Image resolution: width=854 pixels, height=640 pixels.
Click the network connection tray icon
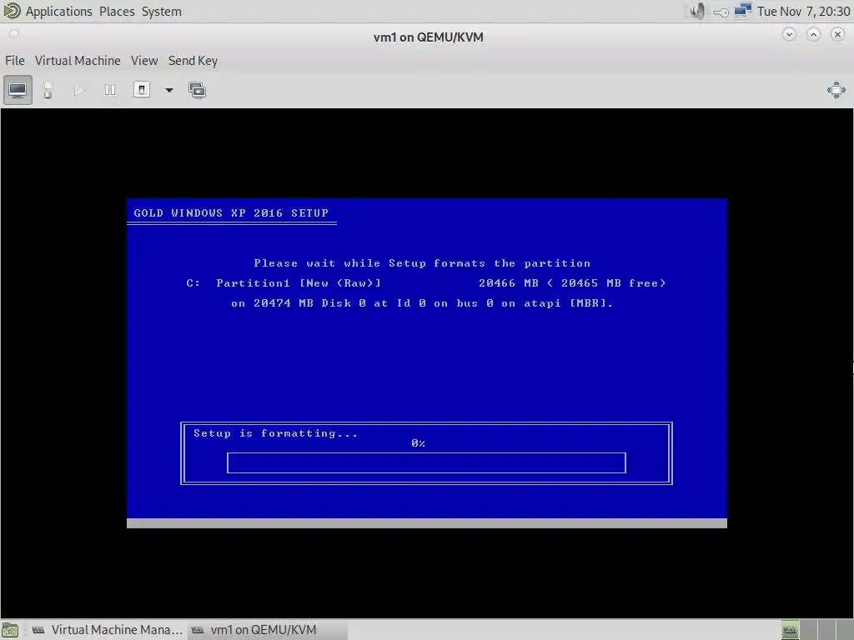point(742,11)
